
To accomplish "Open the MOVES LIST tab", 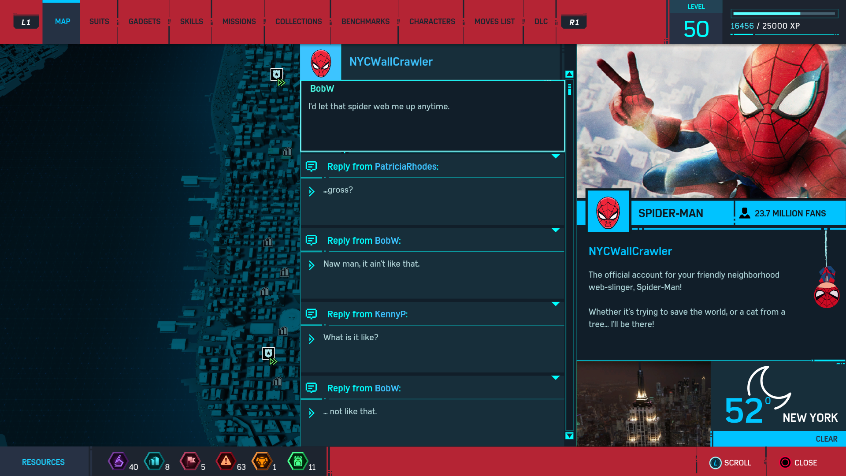I will (x=494, y=22).
